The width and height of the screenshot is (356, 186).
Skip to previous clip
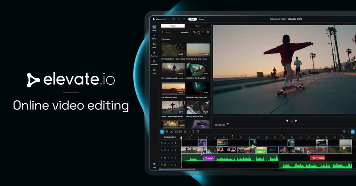point(287,121)
